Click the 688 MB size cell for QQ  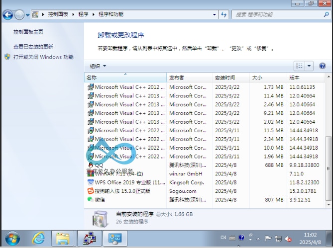(x=274, y=165)
